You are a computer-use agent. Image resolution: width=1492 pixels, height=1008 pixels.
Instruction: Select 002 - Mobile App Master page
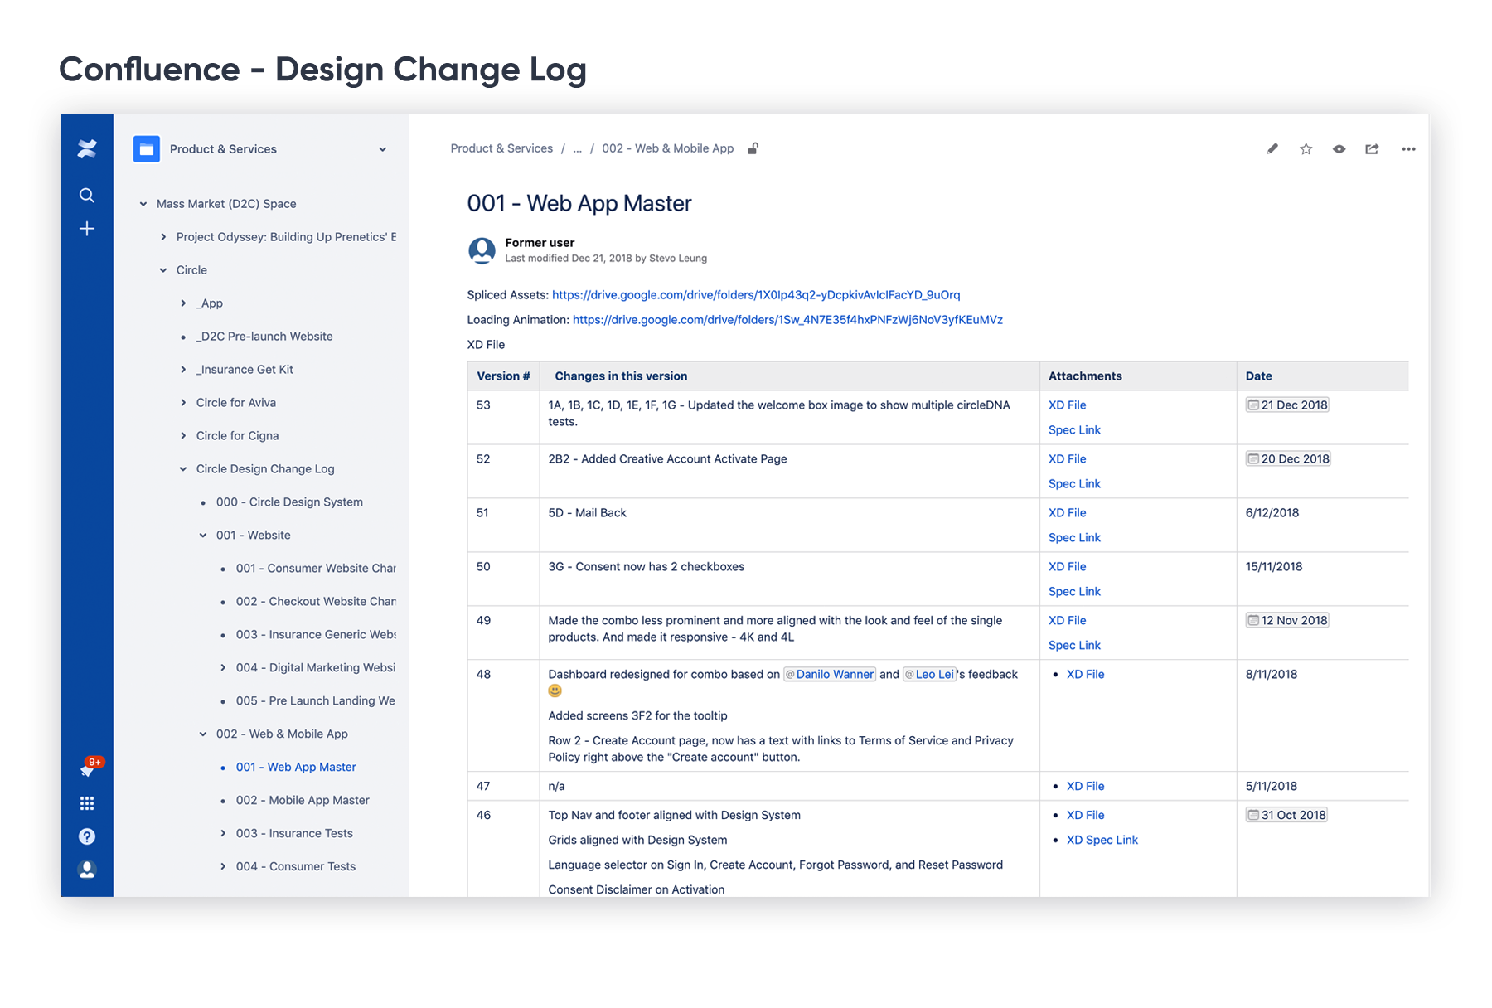click(303, 800)
